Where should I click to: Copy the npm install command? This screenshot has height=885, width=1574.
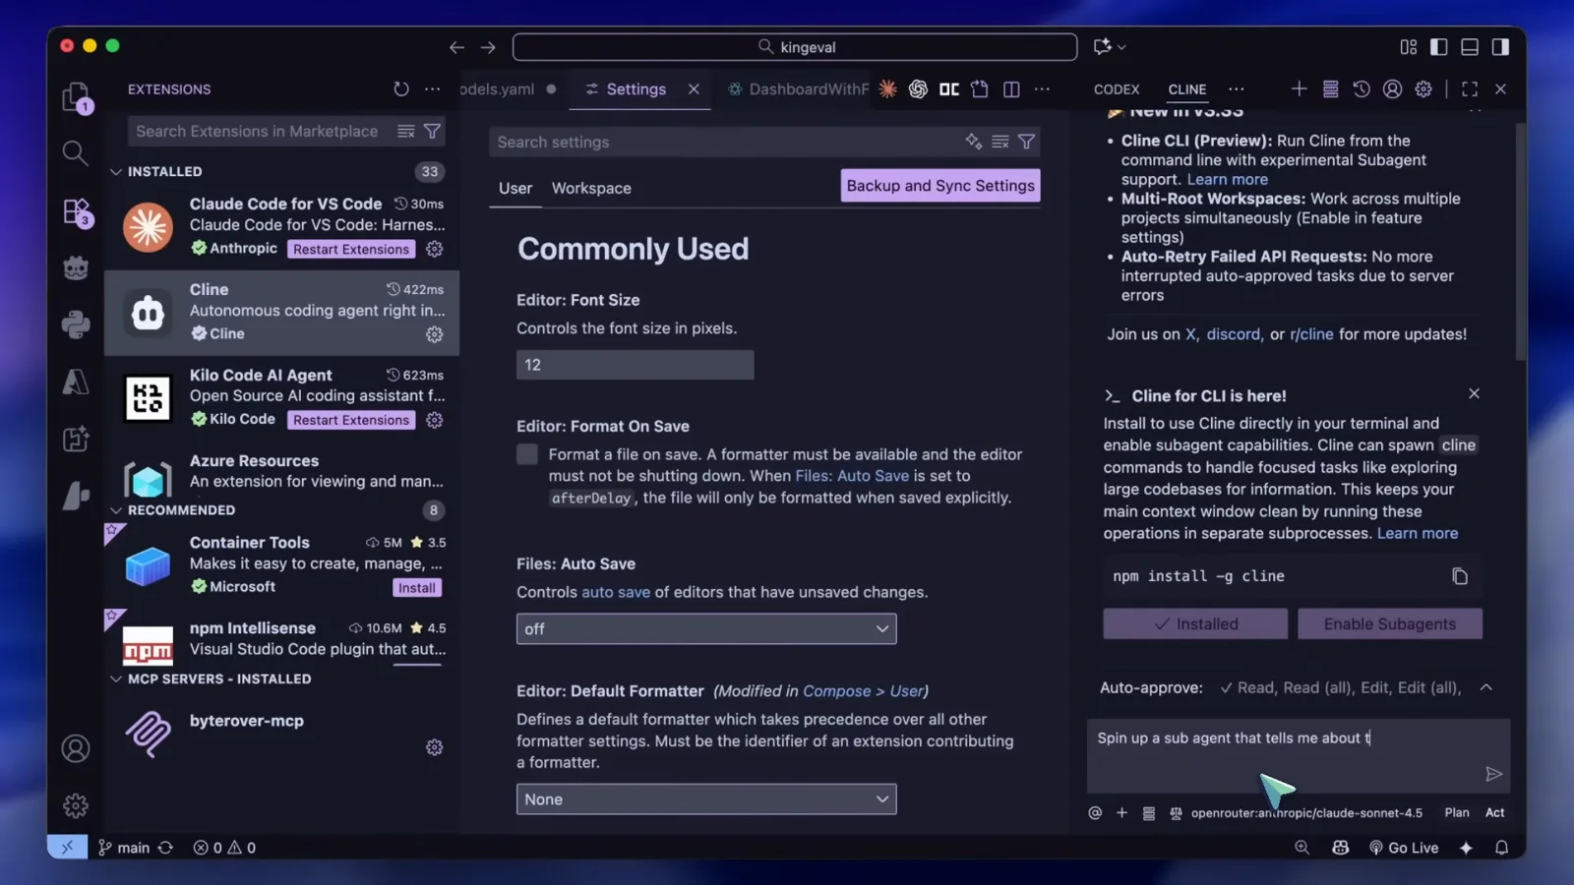click(1460, 576)
